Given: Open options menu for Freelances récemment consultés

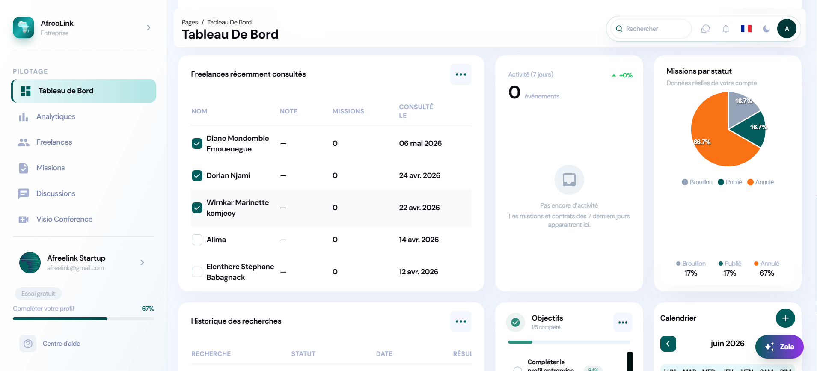Looking at the screenshot, I should (x=461, y=74).
